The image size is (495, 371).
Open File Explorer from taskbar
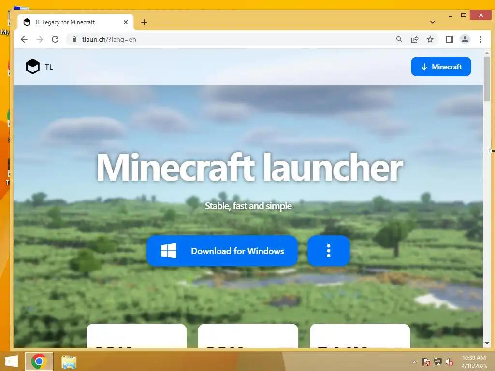[x=69, y=361]
